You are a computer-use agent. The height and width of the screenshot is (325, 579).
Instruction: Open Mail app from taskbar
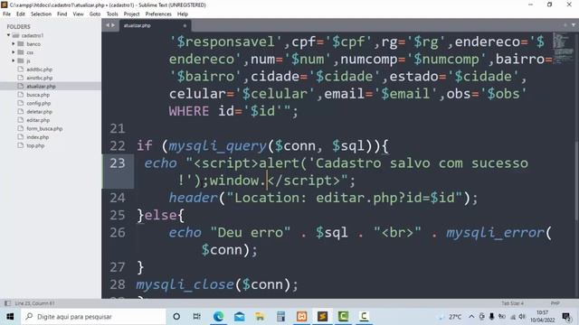[x=239, y=317]
